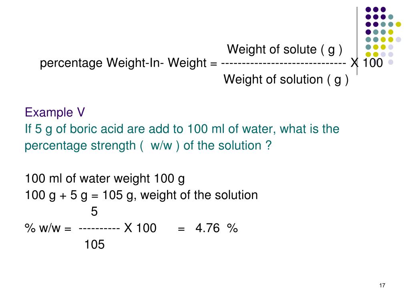This screenshot has height=307, width=410.
Task: Click the 'Example V' heading
Action: click(x=54, y=112)
